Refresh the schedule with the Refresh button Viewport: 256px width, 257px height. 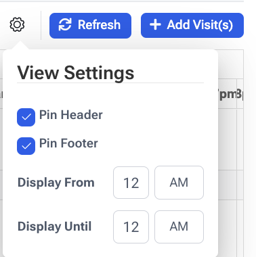point(90,26)
